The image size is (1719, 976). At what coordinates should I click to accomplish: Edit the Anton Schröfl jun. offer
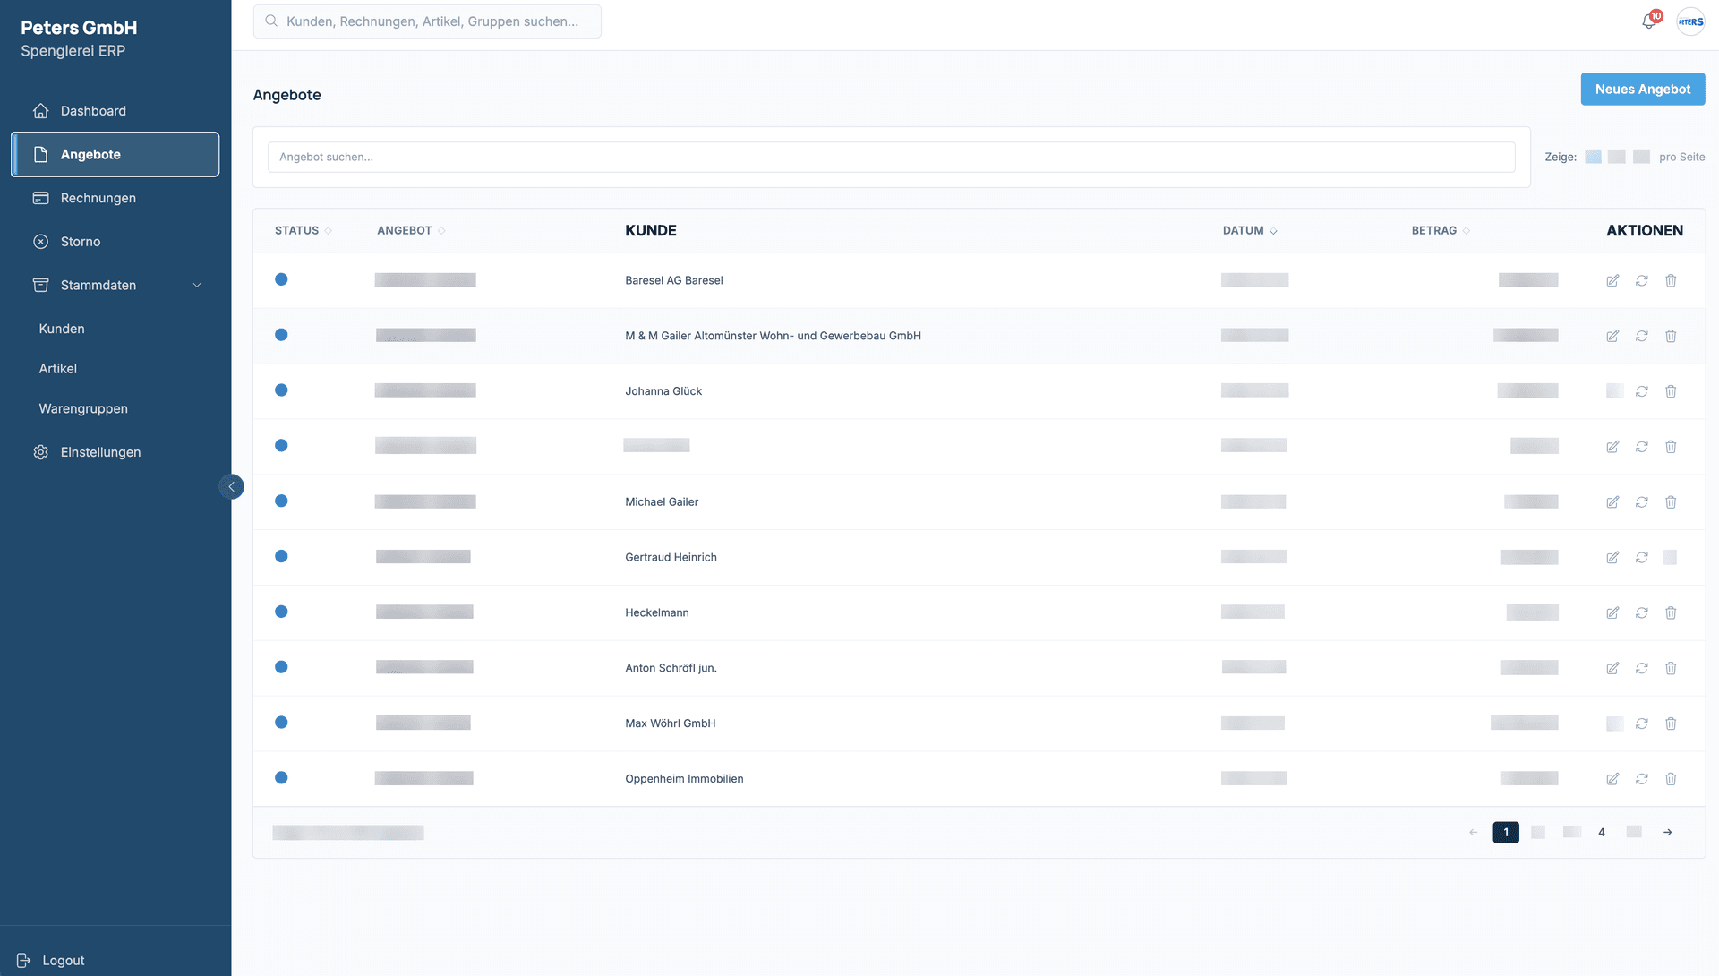point(1612,669)
